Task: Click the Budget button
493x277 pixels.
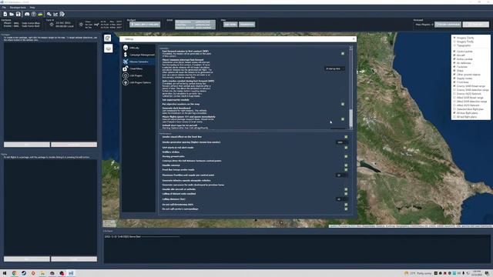Action: coord(145,25)
